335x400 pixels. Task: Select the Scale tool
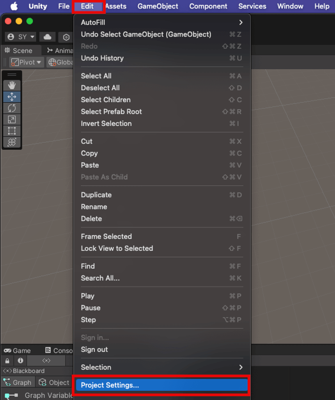pyautogui.click(x=12, y=120)
